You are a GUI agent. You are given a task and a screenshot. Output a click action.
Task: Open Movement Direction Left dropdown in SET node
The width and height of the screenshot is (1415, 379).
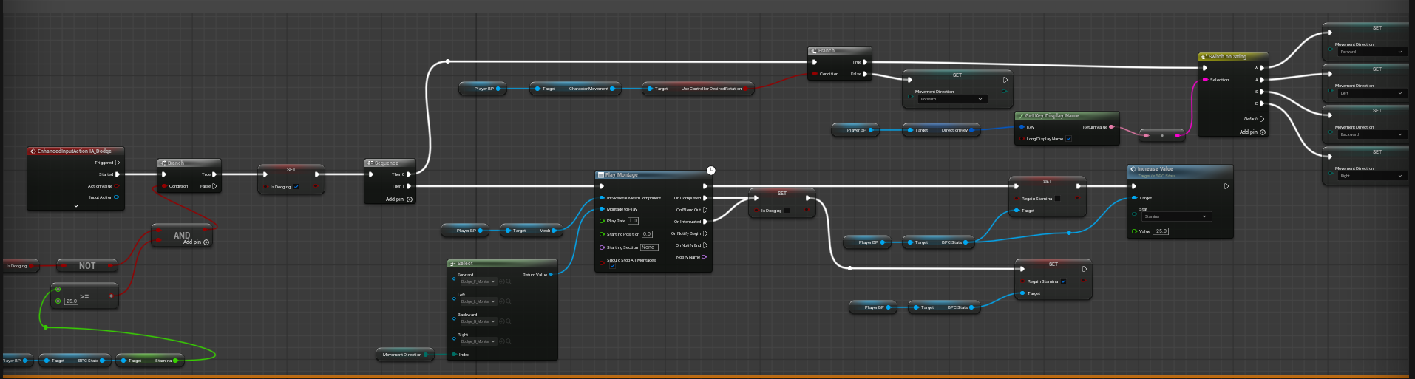pos(1372,93)
